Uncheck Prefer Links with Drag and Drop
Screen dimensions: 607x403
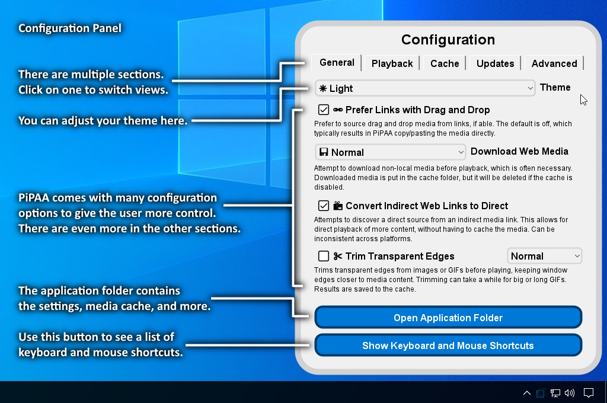(324, 110)
